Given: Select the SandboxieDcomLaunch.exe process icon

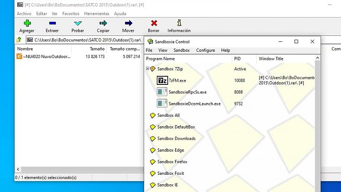Looking at the screenshot, I should (162, 103).
